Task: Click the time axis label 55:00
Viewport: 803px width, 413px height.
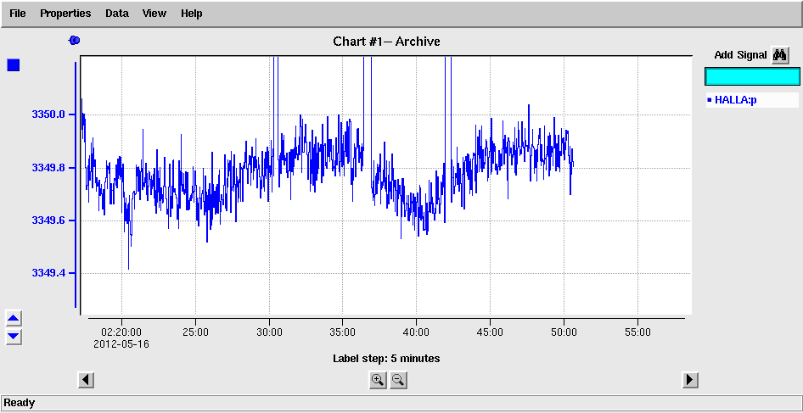Action: coord(638,332)
